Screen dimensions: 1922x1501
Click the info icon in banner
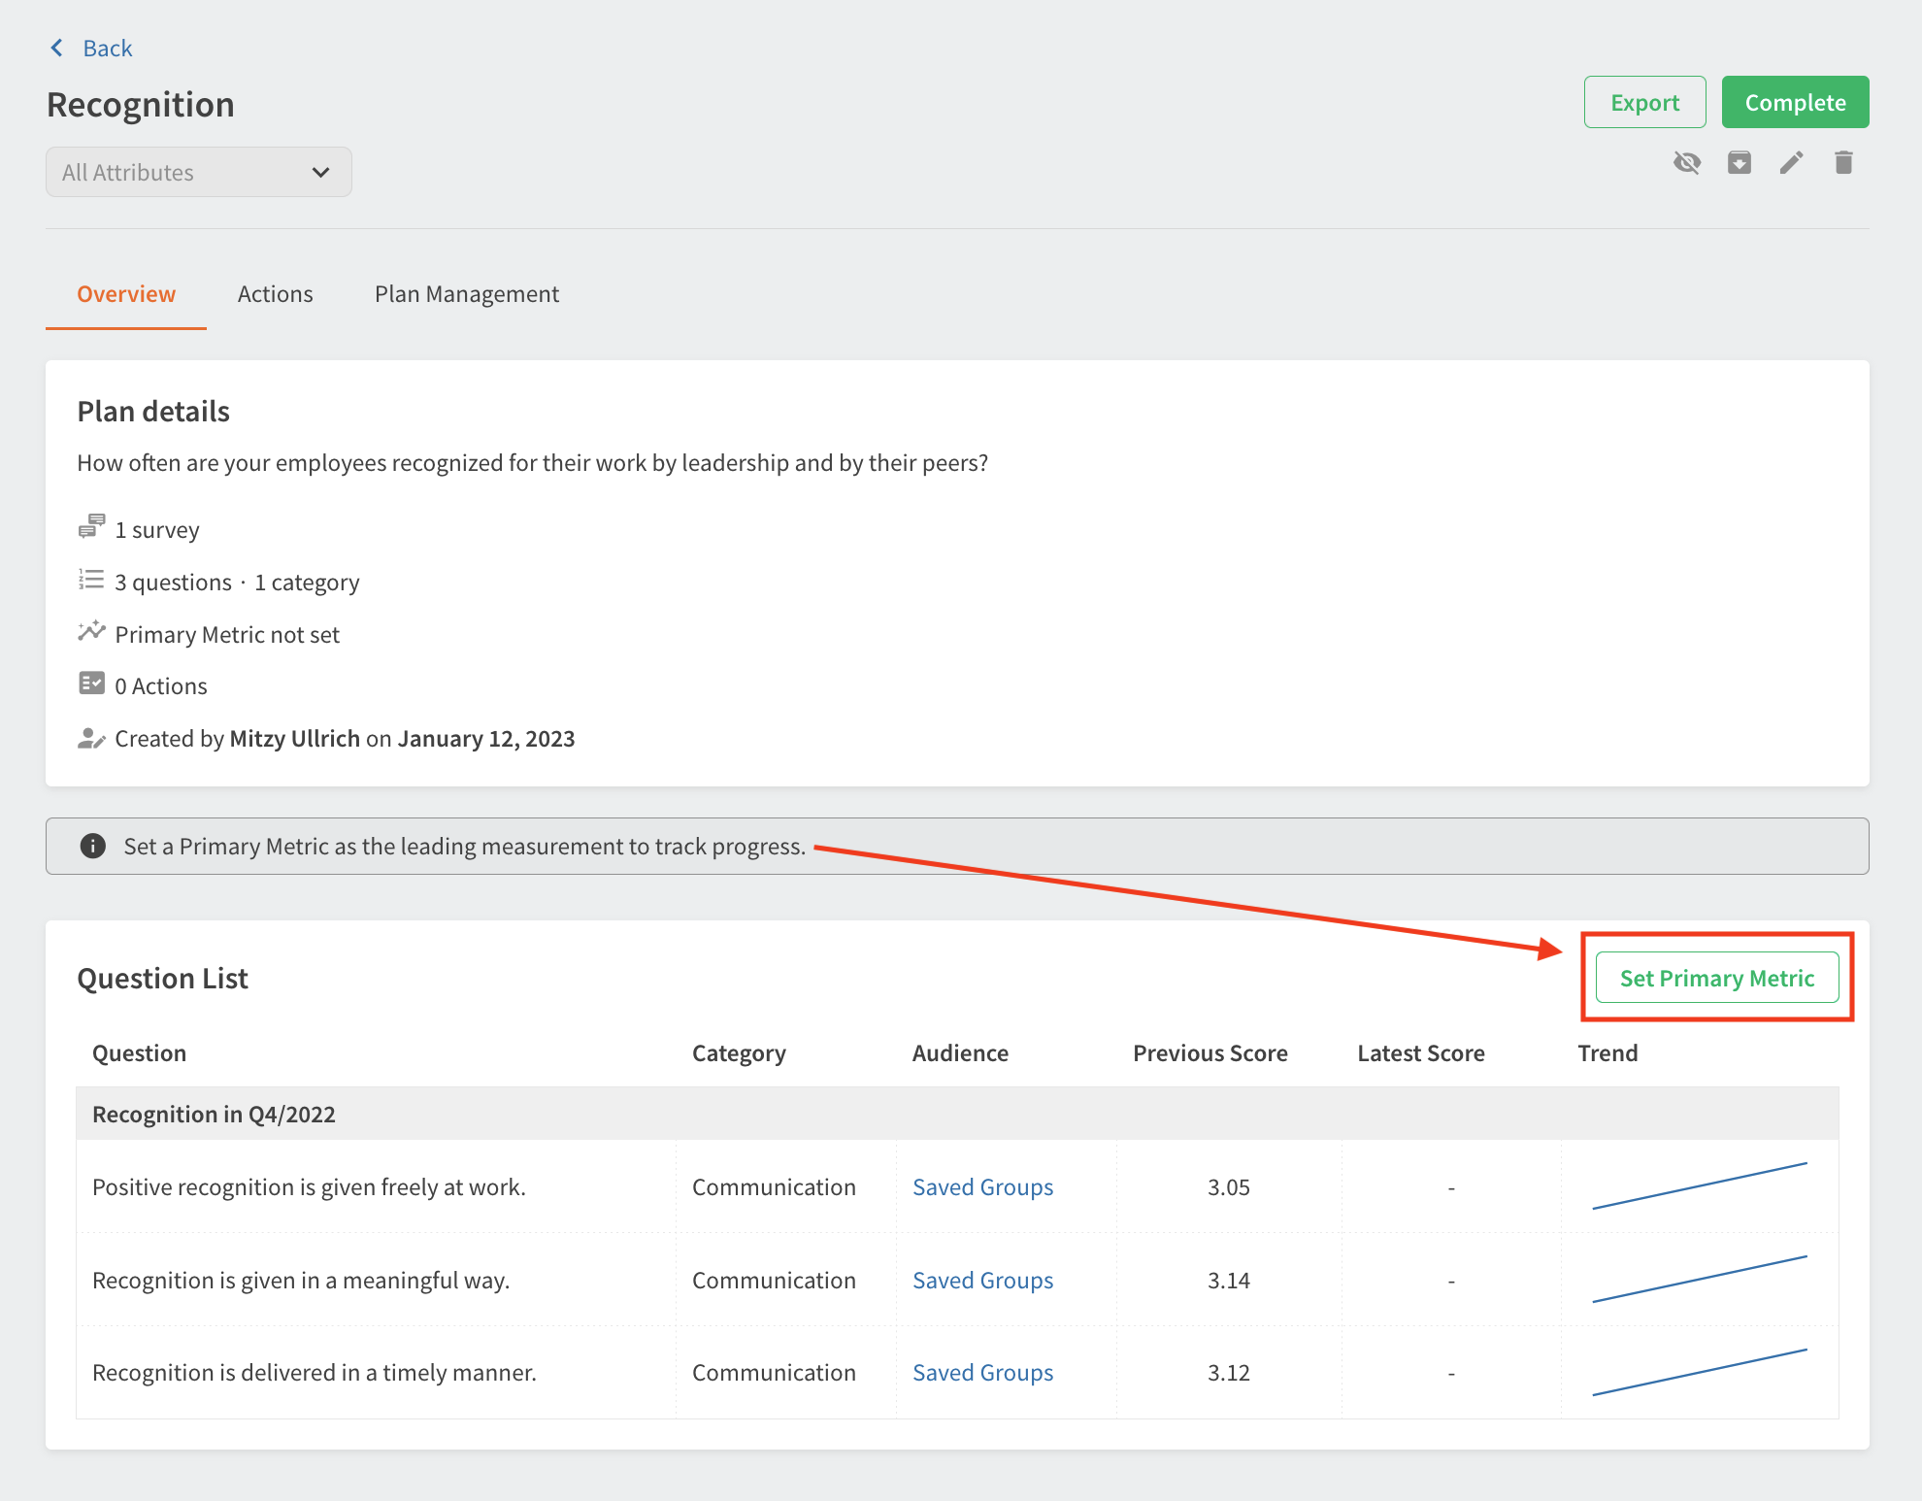tap(92, 846)
